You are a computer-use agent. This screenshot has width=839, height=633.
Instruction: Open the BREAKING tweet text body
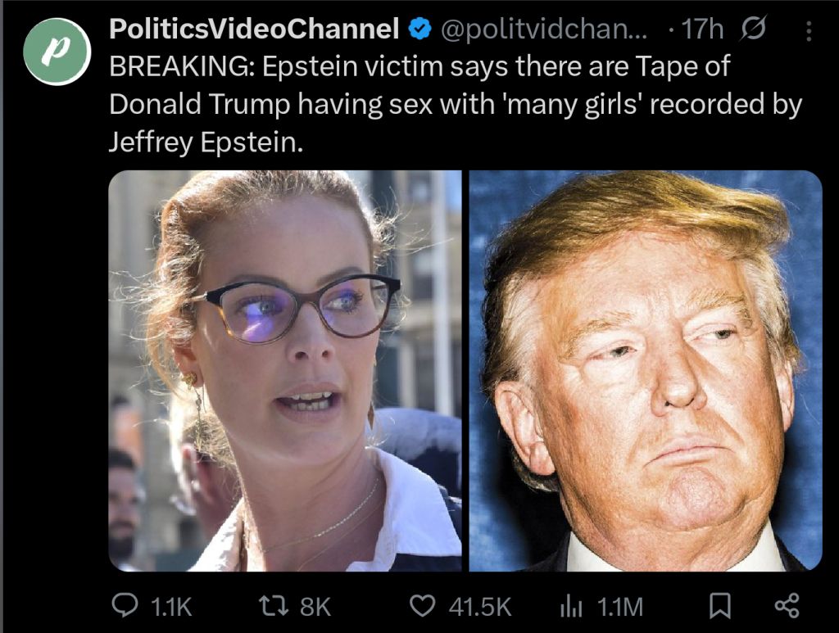tap(456, 104)
